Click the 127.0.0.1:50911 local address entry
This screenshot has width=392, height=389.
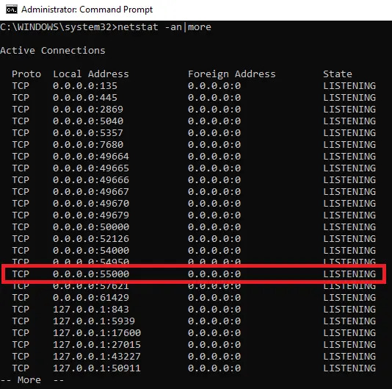[x=97, y=368]
